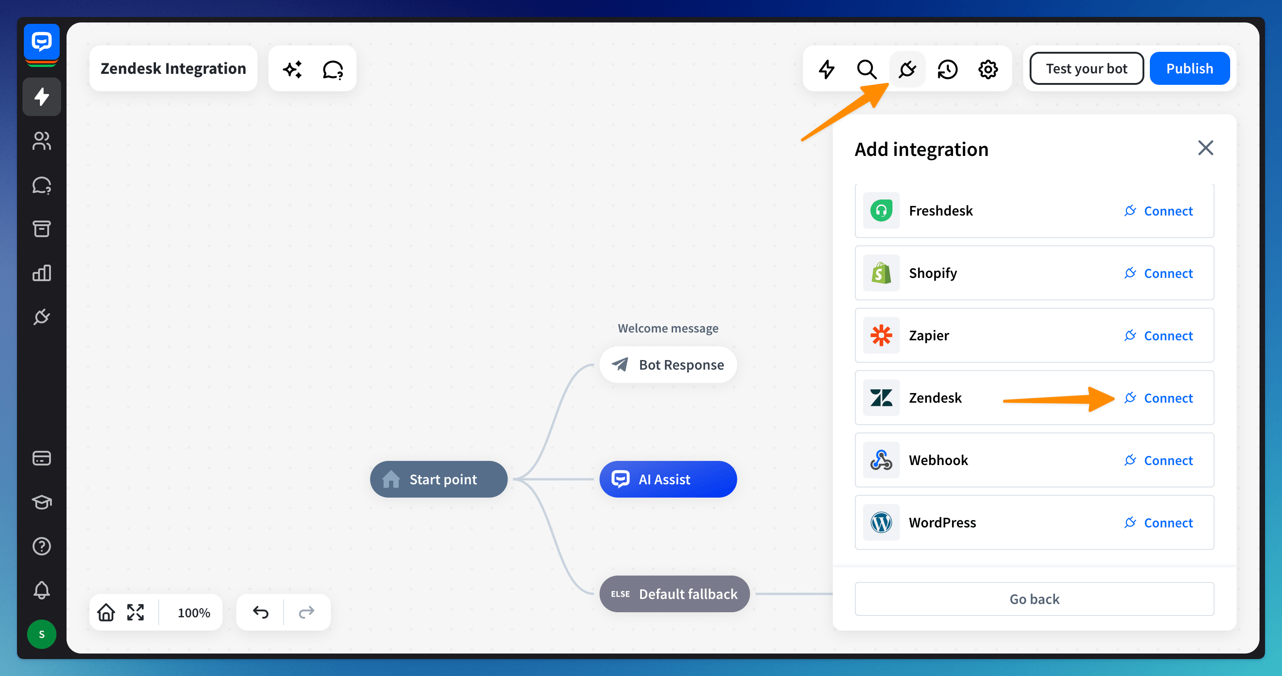This screenshot has height=676, width=1282.
Task: Open the Analytics bar chart in sidebar
Action: coord(41,272)
